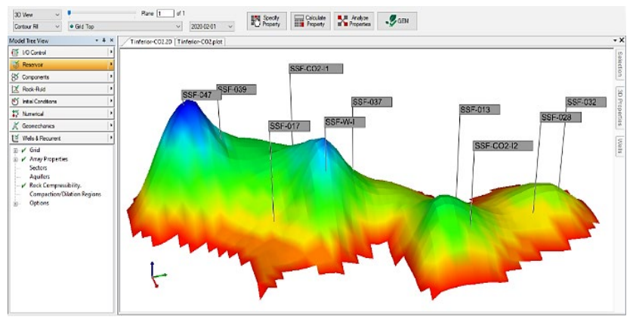Select Rock Compressibility in the tree
633x320 pixels.
[55, 185]
